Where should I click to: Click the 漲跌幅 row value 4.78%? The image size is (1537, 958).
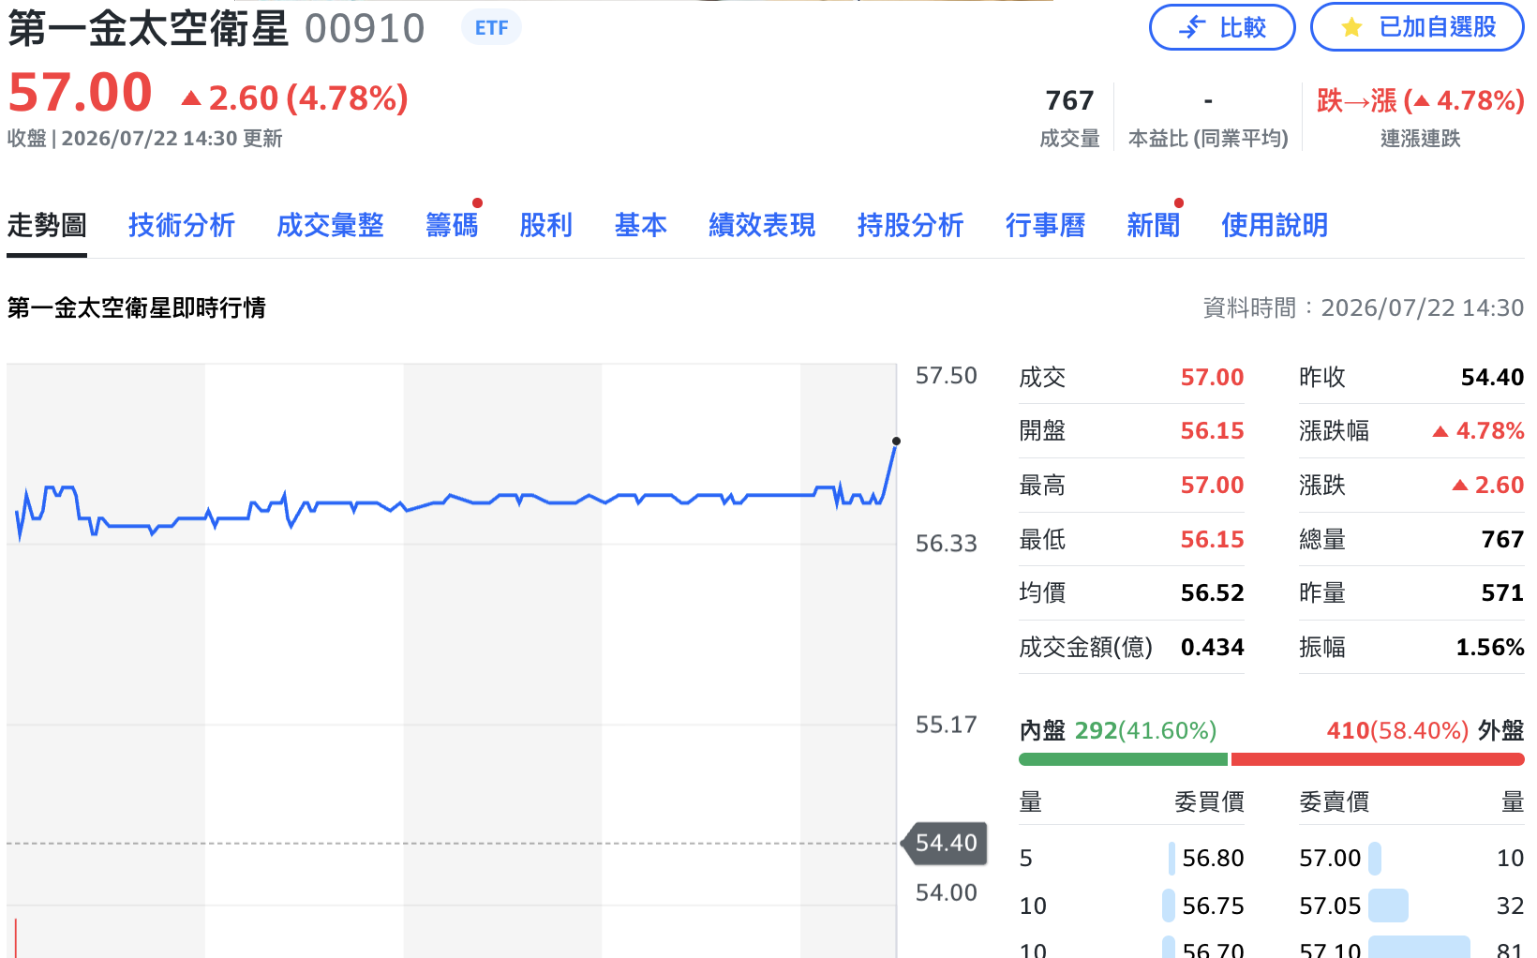coord(1479,431)
